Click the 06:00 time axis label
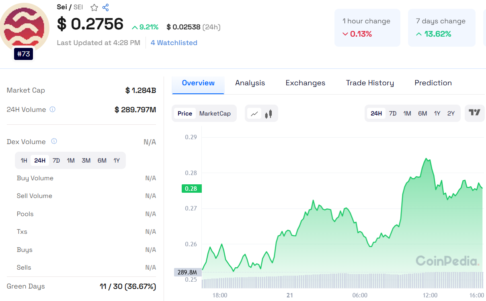This screenshot has height=301, width=486. pos(359,295)
